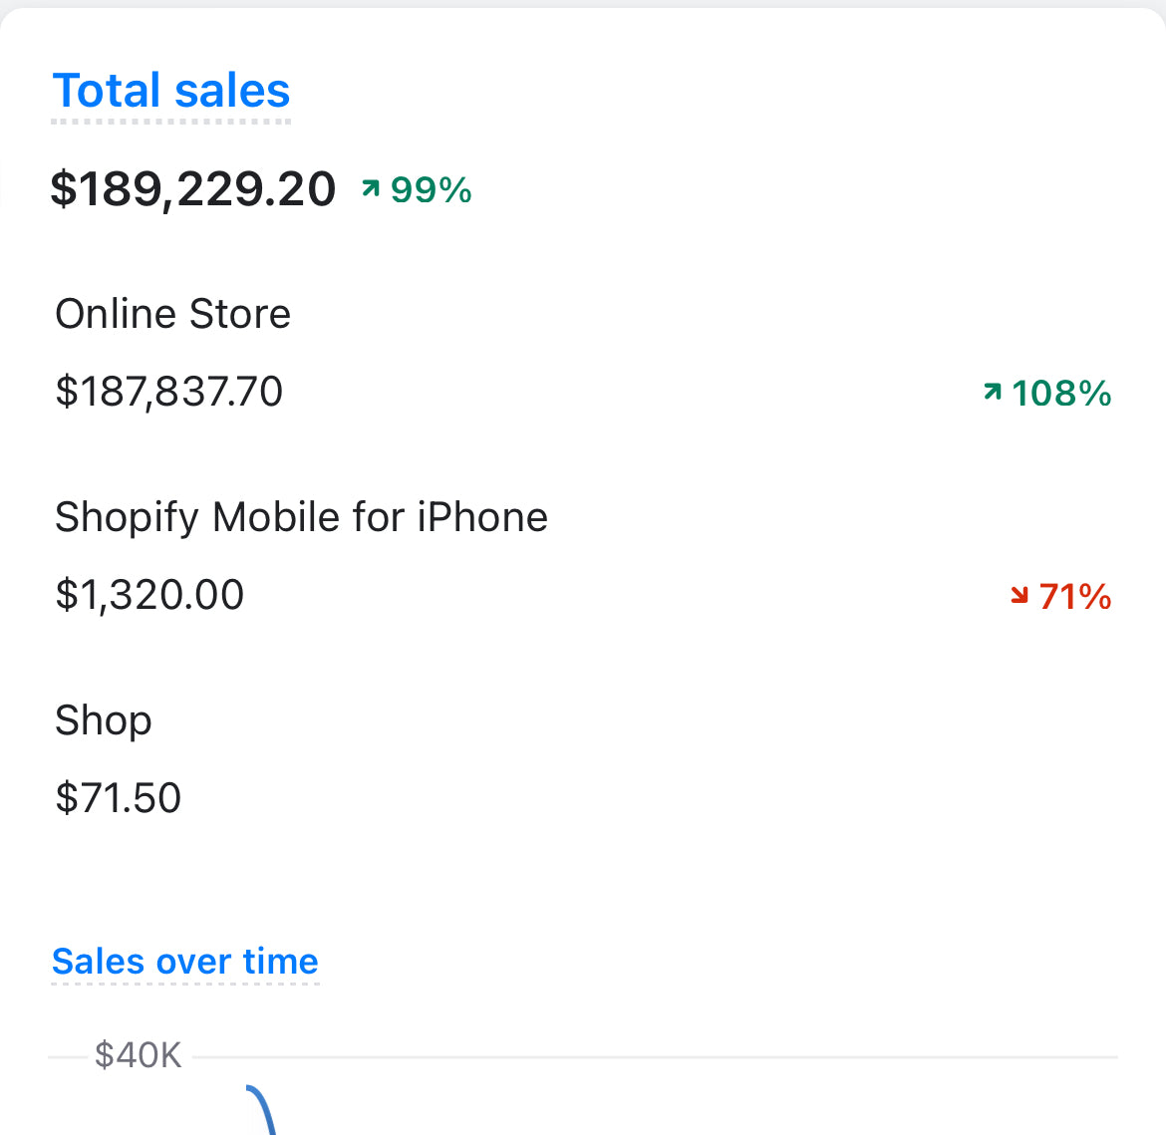Click the Shop amount $71.50
This screenshot has height=1135, width=1166.
[x=119, y=798]
